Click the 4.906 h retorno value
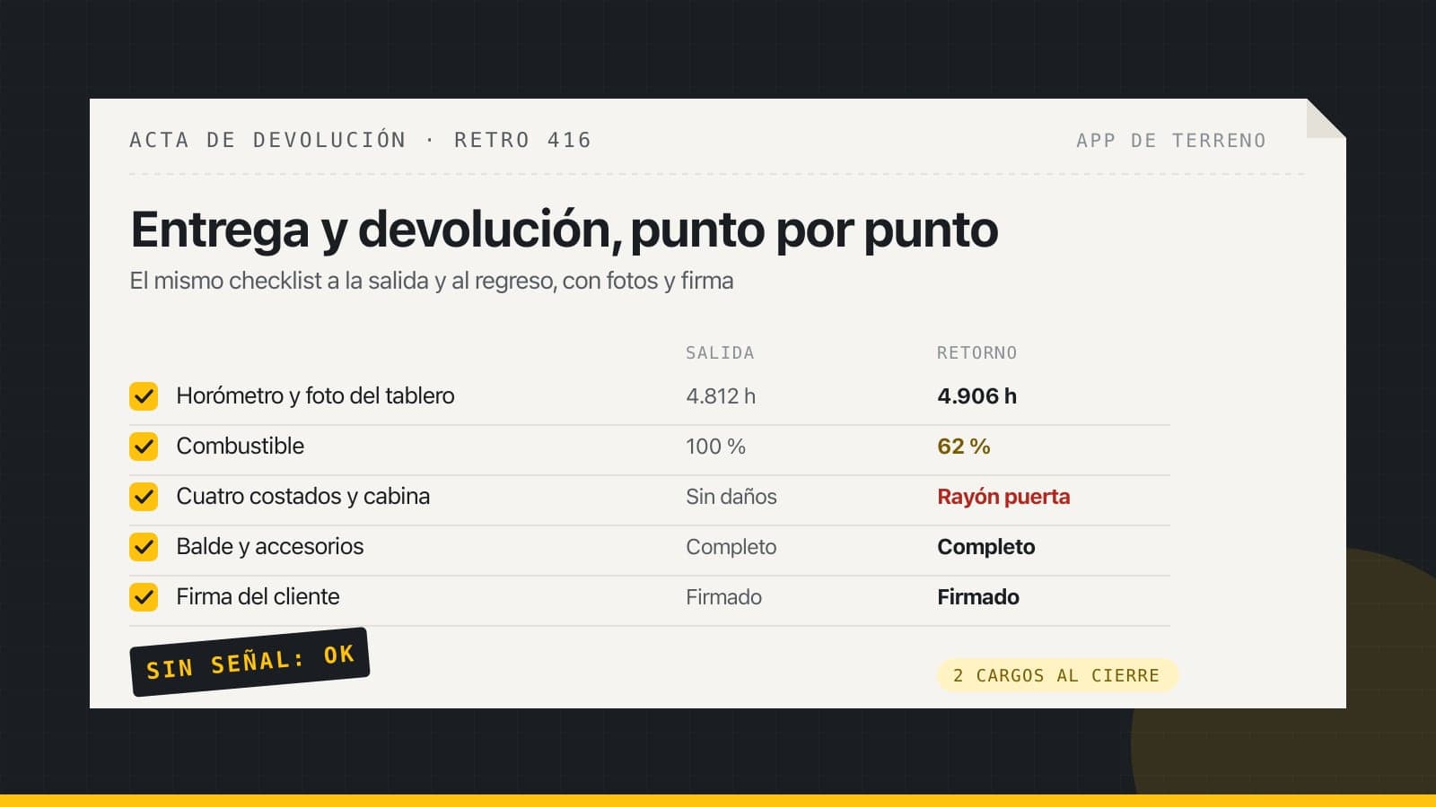 click(x=976, y=396)
